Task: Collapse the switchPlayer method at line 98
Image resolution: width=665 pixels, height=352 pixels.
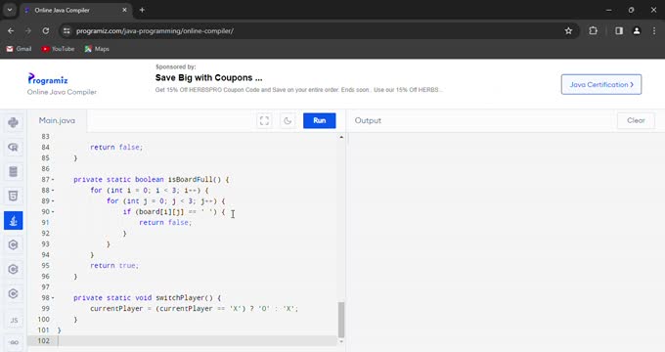Action: coord(53,298)
